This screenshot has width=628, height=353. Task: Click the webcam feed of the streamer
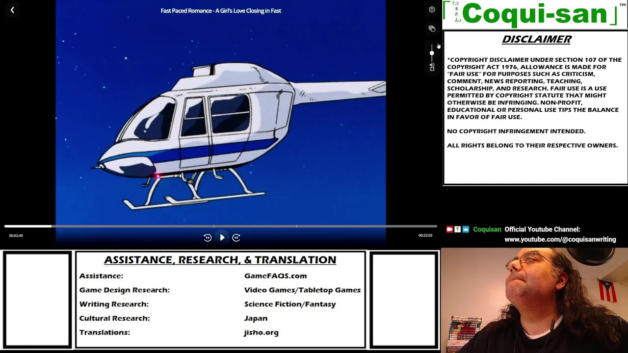(x=534, y=300)
